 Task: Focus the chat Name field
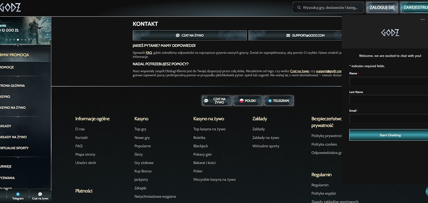(x=389, y=81)
